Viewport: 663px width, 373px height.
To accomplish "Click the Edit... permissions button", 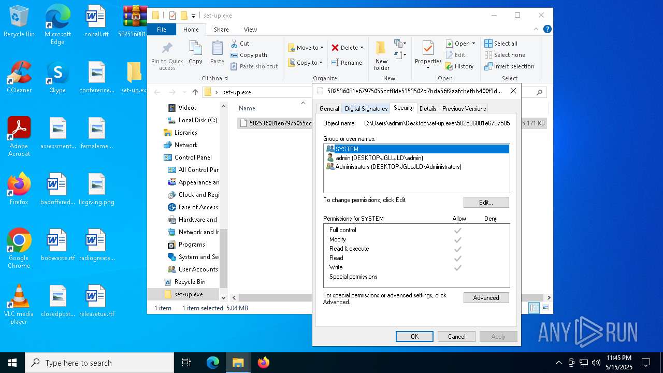I will click(x=486, y=202).
